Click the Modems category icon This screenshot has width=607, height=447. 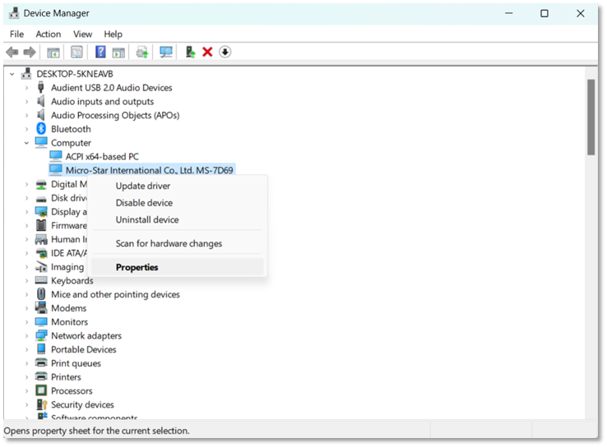(41, 308)
